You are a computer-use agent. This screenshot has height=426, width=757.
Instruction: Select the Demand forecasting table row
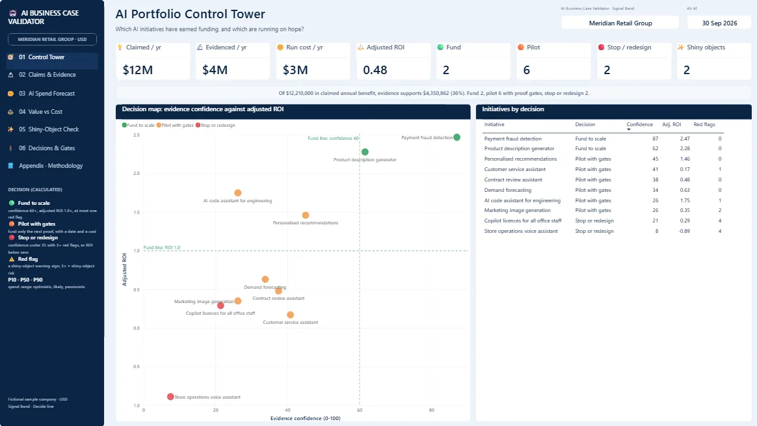[x=604, y=191]
